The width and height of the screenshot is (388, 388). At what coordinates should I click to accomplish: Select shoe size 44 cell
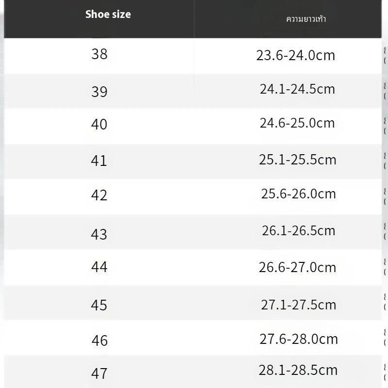(x=99, y=266)
